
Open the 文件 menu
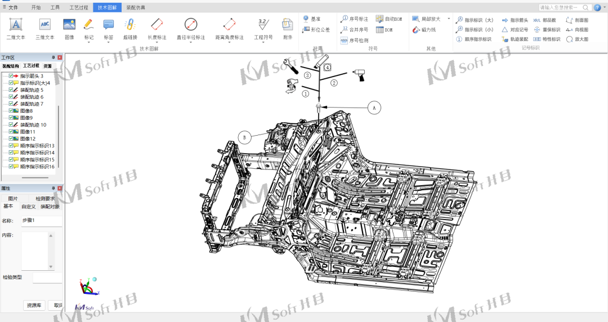pos(11,7)
